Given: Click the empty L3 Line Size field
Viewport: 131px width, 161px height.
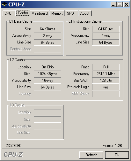Looking at the screenshot, I should pyautogui.click(x=47, y=133).
